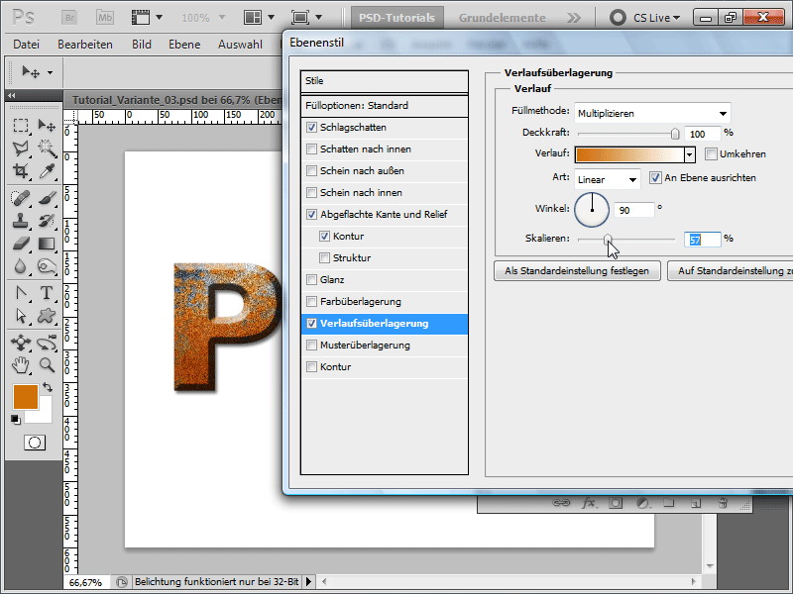Screen dimensions: 793x594
Task: Open the Bild menu
Action: [142, 45]
